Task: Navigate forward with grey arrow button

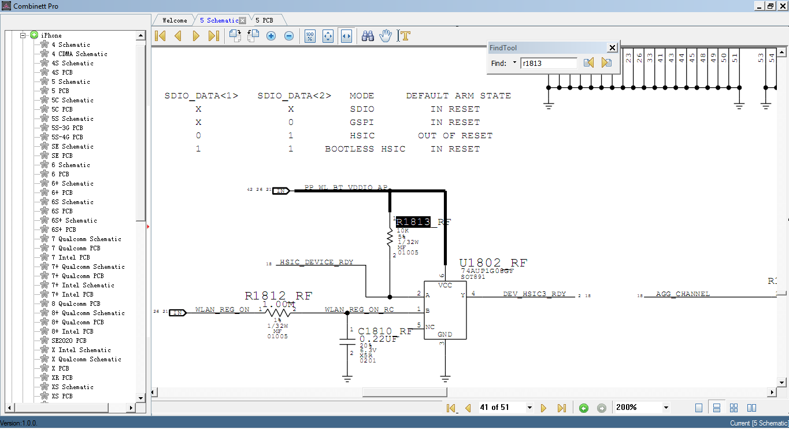Action: pos(602,408)
